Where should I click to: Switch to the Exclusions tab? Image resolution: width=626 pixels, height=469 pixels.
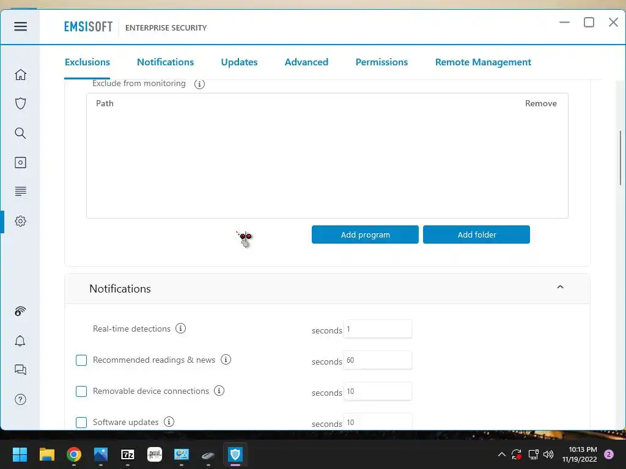pos(87,62)
